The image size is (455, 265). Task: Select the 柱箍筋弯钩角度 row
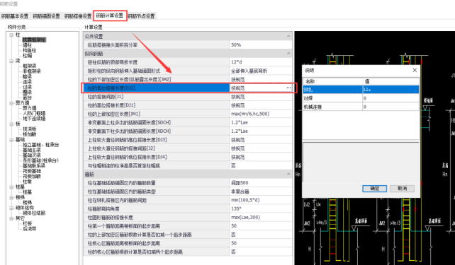pos(188,208)
